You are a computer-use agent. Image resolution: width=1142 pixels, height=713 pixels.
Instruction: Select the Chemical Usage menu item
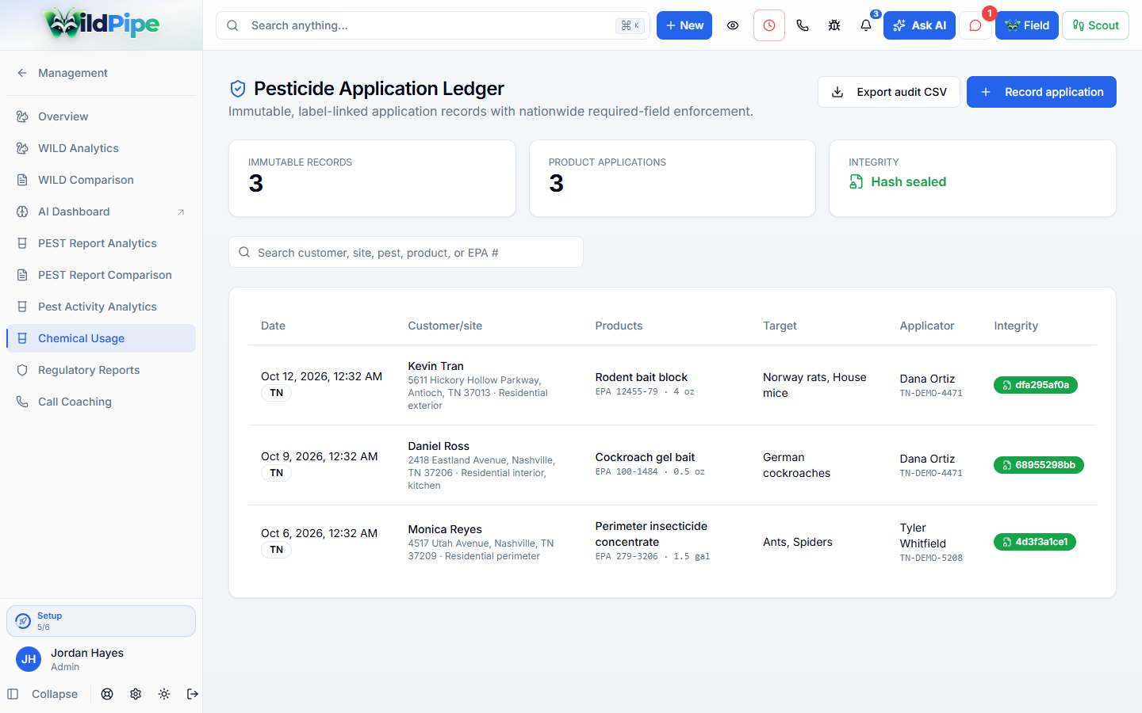pyautogui.click(x=101, y=338)
